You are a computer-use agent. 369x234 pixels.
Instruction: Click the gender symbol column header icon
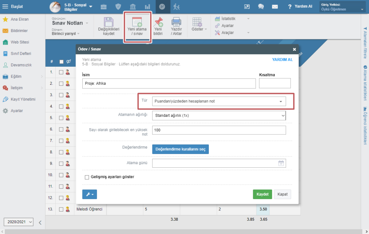click(x=69, y=62)
